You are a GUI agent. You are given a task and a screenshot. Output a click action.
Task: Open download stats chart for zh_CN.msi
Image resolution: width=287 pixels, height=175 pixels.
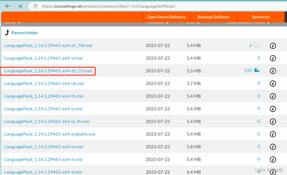(x=257, y=70)
